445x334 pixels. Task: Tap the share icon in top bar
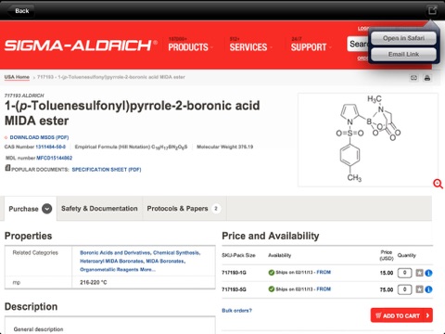click(x=432, y=10)
